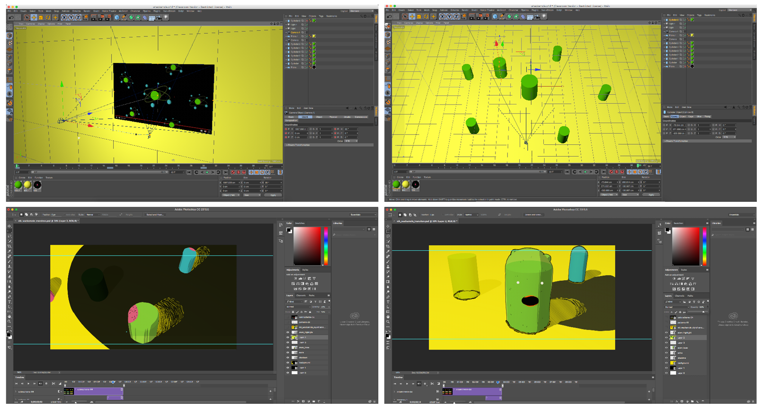The width and height of the screenshot is (762, 409).
Task: Switch to Styles tab in dark-canvas Photoshop window
Action: tap(306, 270)
